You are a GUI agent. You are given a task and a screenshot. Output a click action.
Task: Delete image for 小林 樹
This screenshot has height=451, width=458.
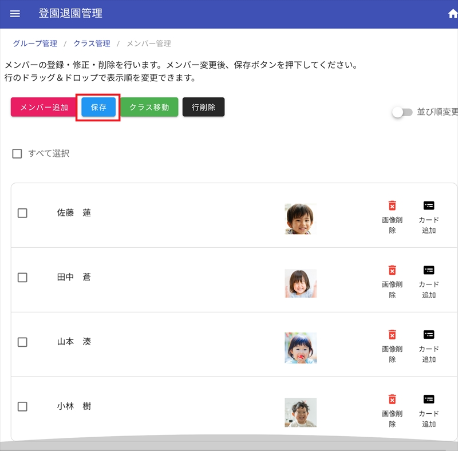click(x=392, y=399)
